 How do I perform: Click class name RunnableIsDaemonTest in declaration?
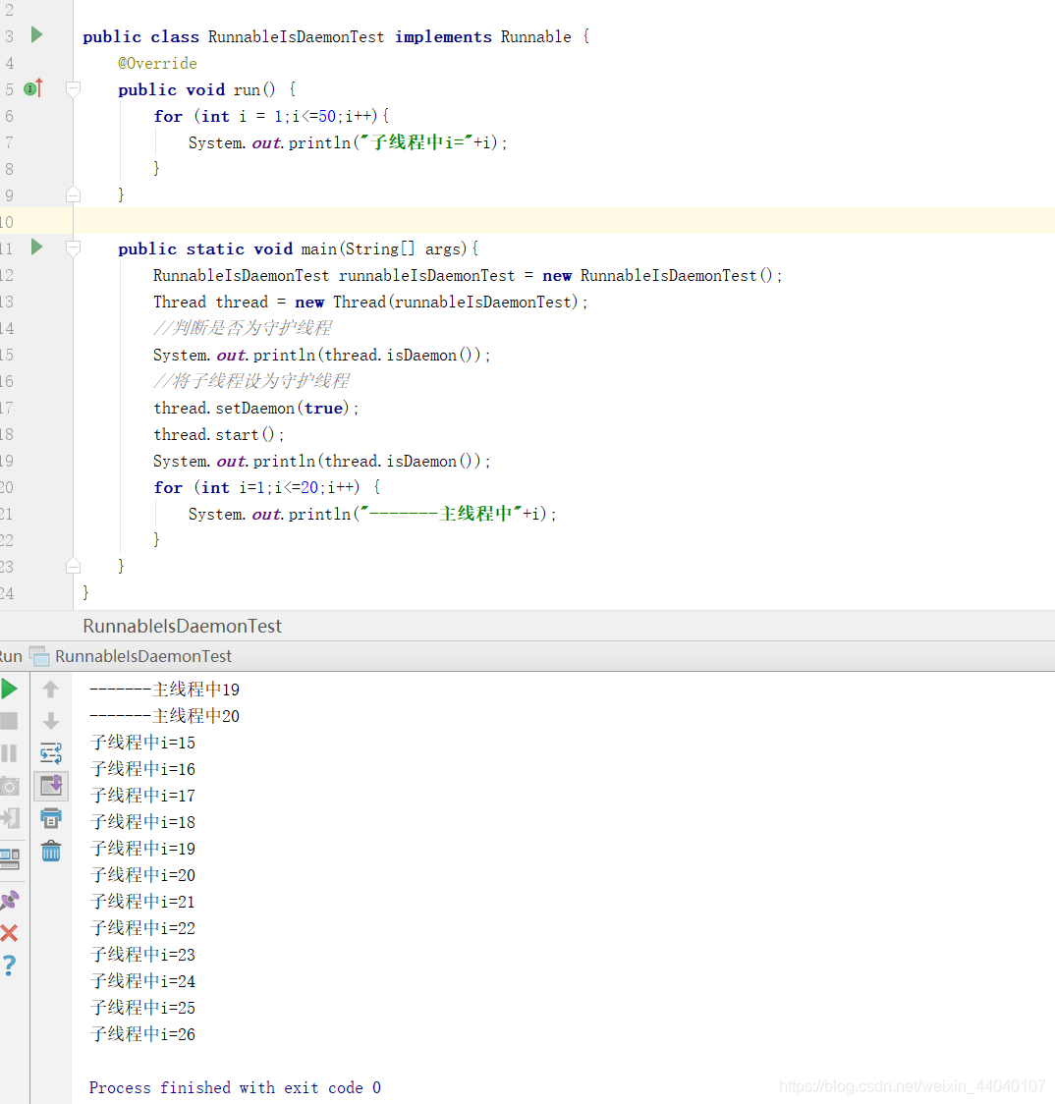296,36
